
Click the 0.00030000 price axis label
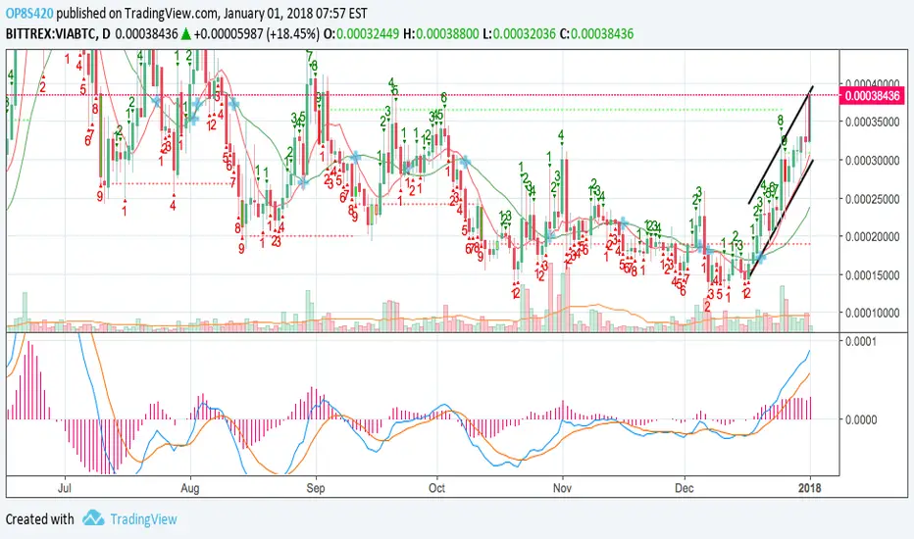(873, 161)
